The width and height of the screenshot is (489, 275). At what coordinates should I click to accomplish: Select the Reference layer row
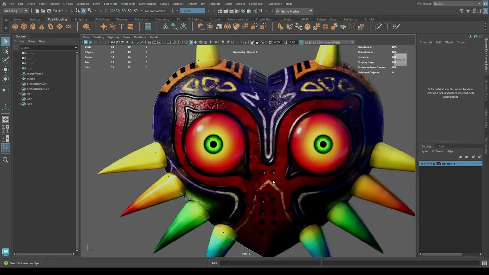tap(451, 163)
